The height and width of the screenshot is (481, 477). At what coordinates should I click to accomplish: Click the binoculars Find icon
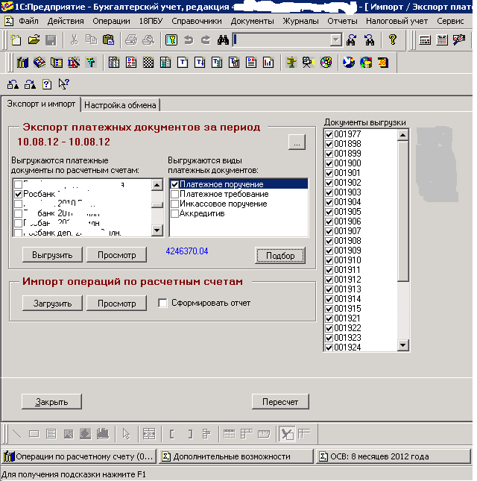(223, 40)
